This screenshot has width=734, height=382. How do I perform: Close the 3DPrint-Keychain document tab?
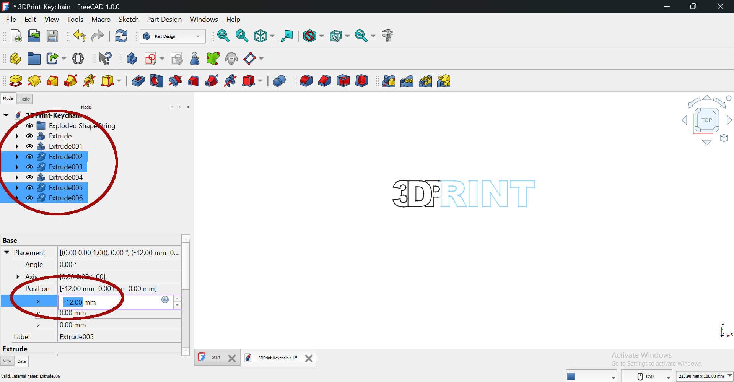[309, 358]
